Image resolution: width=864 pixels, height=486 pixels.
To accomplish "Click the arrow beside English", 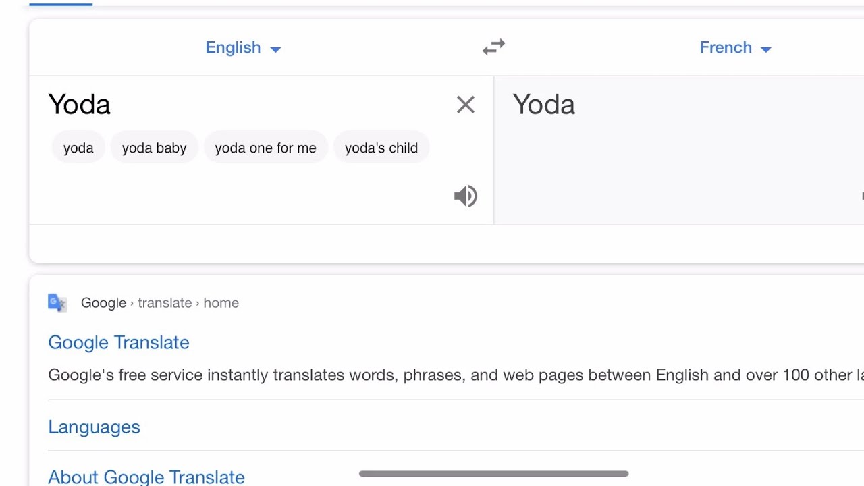I will point(275,49).
